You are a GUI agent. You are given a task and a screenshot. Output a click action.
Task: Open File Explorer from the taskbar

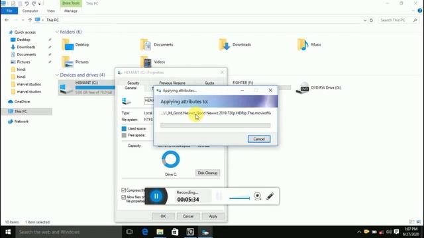[160, 232]
